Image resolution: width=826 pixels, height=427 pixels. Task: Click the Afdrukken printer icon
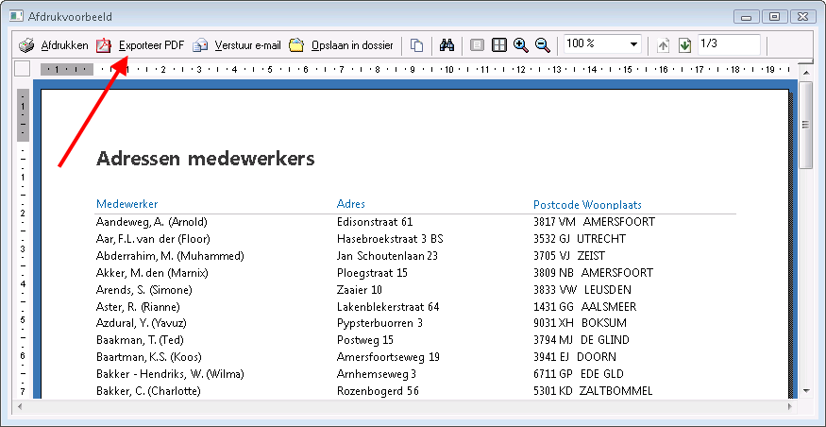(26, 46)
